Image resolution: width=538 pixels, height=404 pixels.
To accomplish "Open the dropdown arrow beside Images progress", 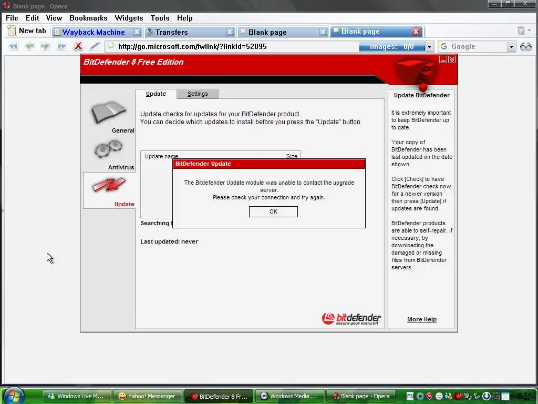I will coord(429,46).
